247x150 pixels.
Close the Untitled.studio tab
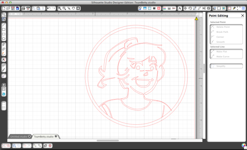tap(29, 136)
